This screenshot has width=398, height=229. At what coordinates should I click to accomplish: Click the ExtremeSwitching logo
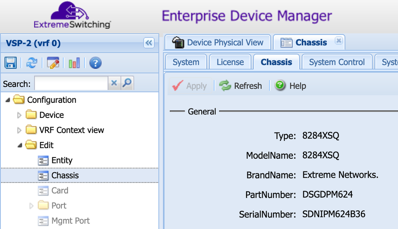coord(72,15)
